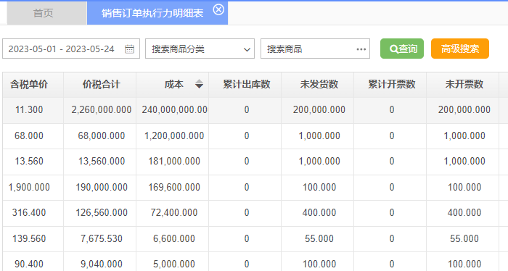This screenshot has height=271, width=508.
Task: Select cost cell 1,200,000.000
Action: click(173, 135)
